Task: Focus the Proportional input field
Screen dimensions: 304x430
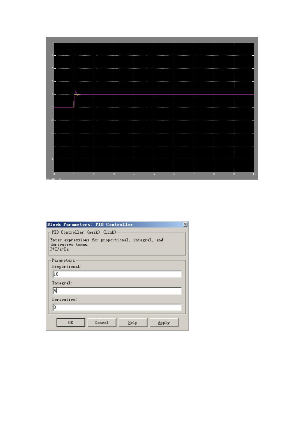Action: click(x=117, y=274)
